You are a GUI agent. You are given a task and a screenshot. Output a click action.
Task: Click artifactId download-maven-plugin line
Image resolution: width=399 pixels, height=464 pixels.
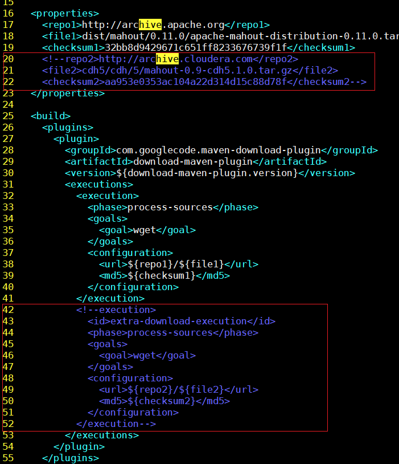coord(196,161)
